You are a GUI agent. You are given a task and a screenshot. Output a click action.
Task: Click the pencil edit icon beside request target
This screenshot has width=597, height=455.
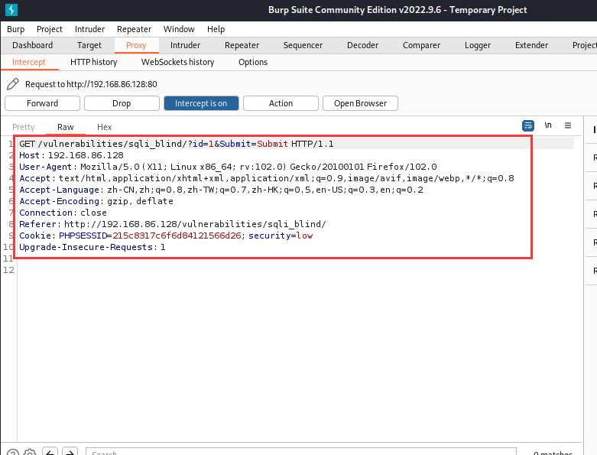click(13, 84)
